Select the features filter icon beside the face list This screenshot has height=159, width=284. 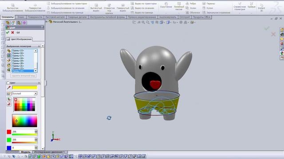[9, 70]
